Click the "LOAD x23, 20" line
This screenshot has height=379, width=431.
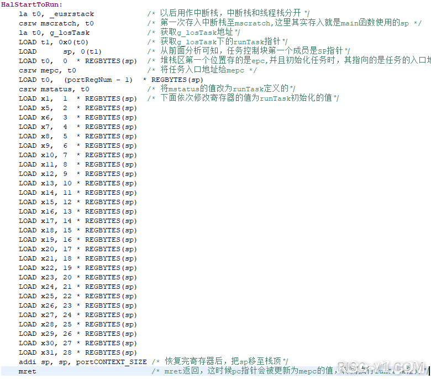point(78,277)
